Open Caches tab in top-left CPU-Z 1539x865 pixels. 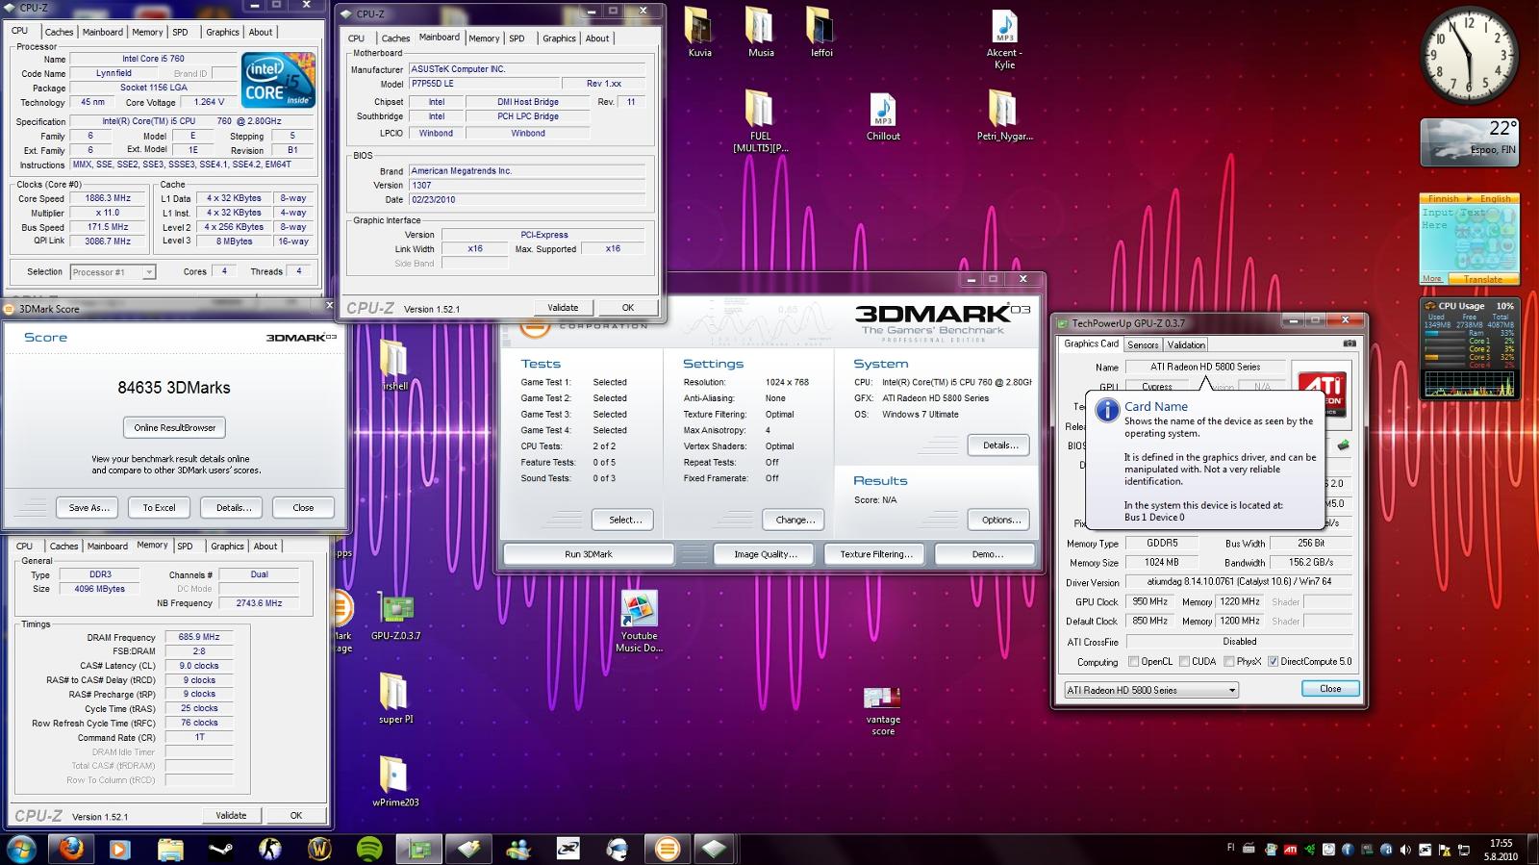pos(59,32)
